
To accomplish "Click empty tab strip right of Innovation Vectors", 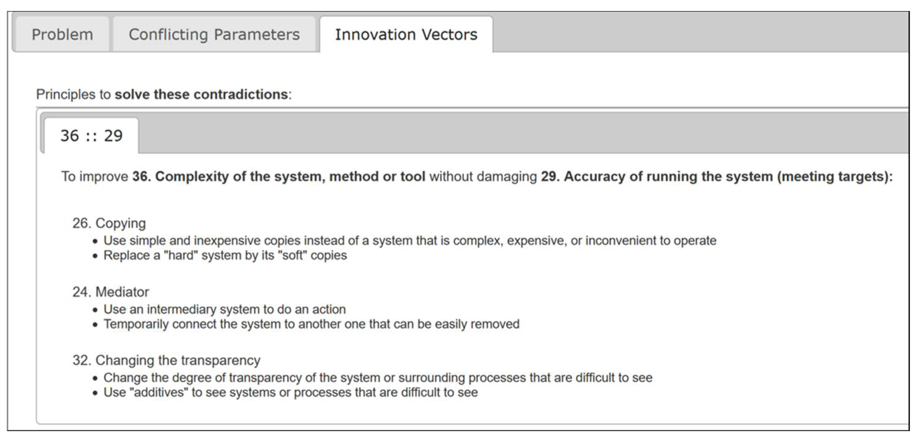I will [x=693, y=34].
